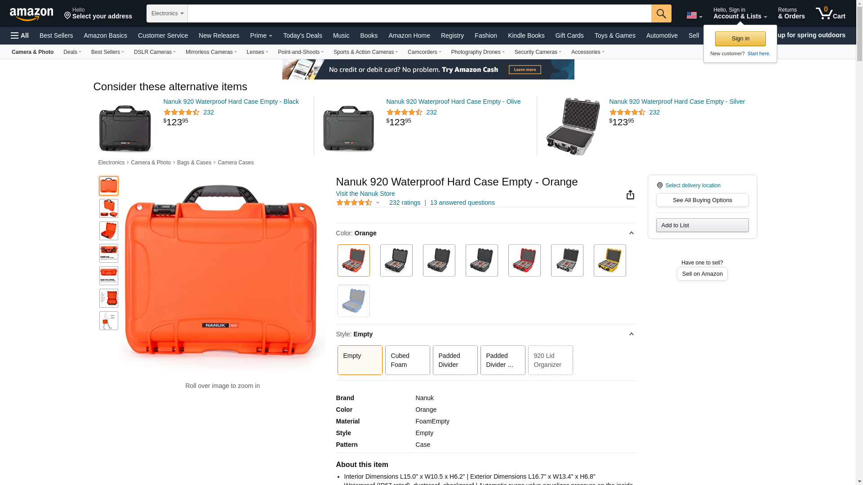Click the share icon beside product title

[x=630, y=194]
